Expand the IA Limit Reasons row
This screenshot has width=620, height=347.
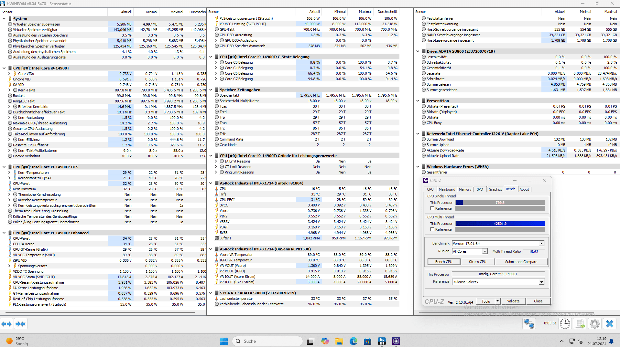[216, 161]
